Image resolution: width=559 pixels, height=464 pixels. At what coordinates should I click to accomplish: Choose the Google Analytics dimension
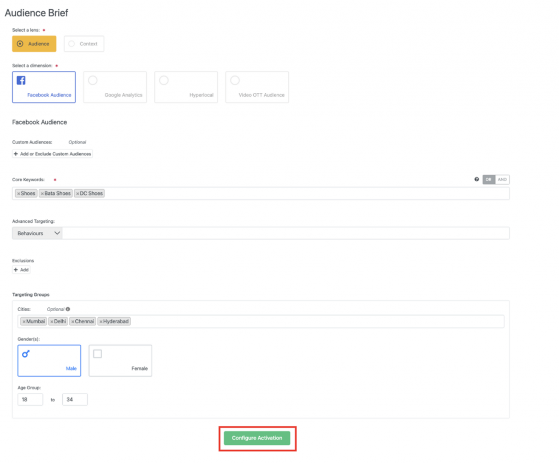coord(115,87)
